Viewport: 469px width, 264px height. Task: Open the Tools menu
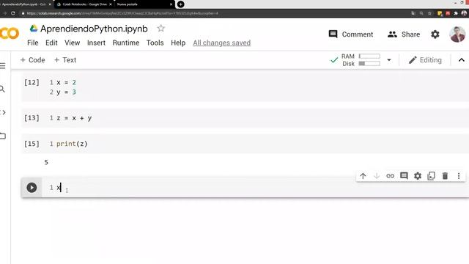point(155,43)
